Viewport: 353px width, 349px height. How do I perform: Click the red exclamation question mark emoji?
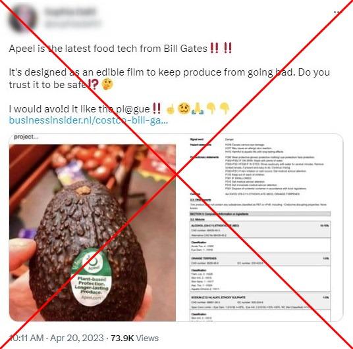94,85
